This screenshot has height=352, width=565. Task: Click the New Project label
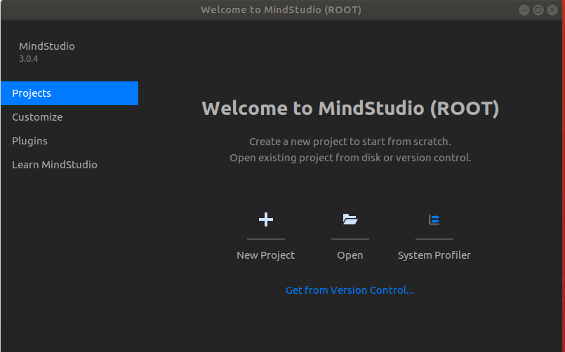265,255
